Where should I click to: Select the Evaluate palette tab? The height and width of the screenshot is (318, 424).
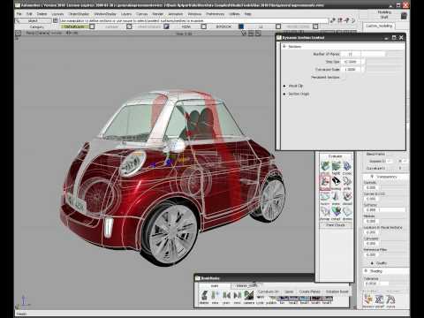coord(335,156)
